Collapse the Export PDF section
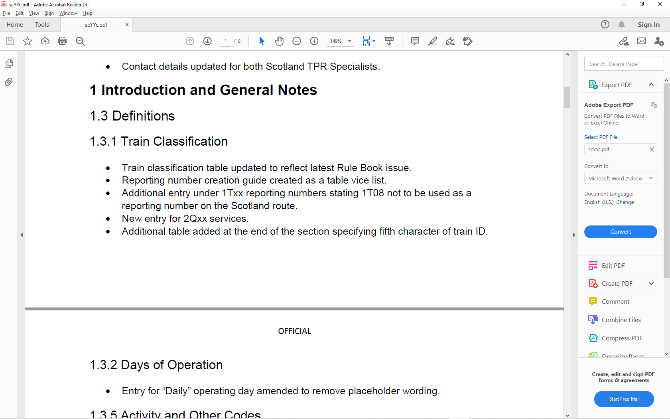 click(651, 85)
